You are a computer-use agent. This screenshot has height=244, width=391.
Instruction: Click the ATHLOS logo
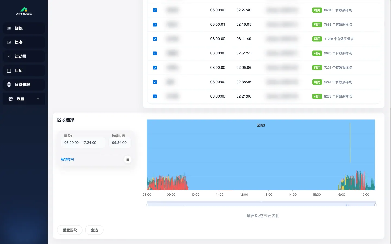[24, 11]
